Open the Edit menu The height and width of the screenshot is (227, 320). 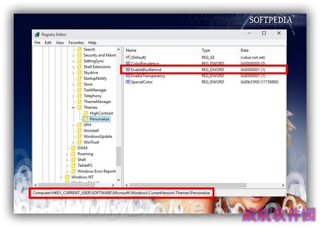(48, 43)
